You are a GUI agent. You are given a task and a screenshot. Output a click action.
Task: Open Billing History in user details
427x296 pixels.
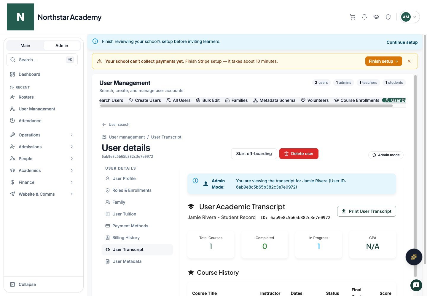pyautogui.click(x=137, y=238)
